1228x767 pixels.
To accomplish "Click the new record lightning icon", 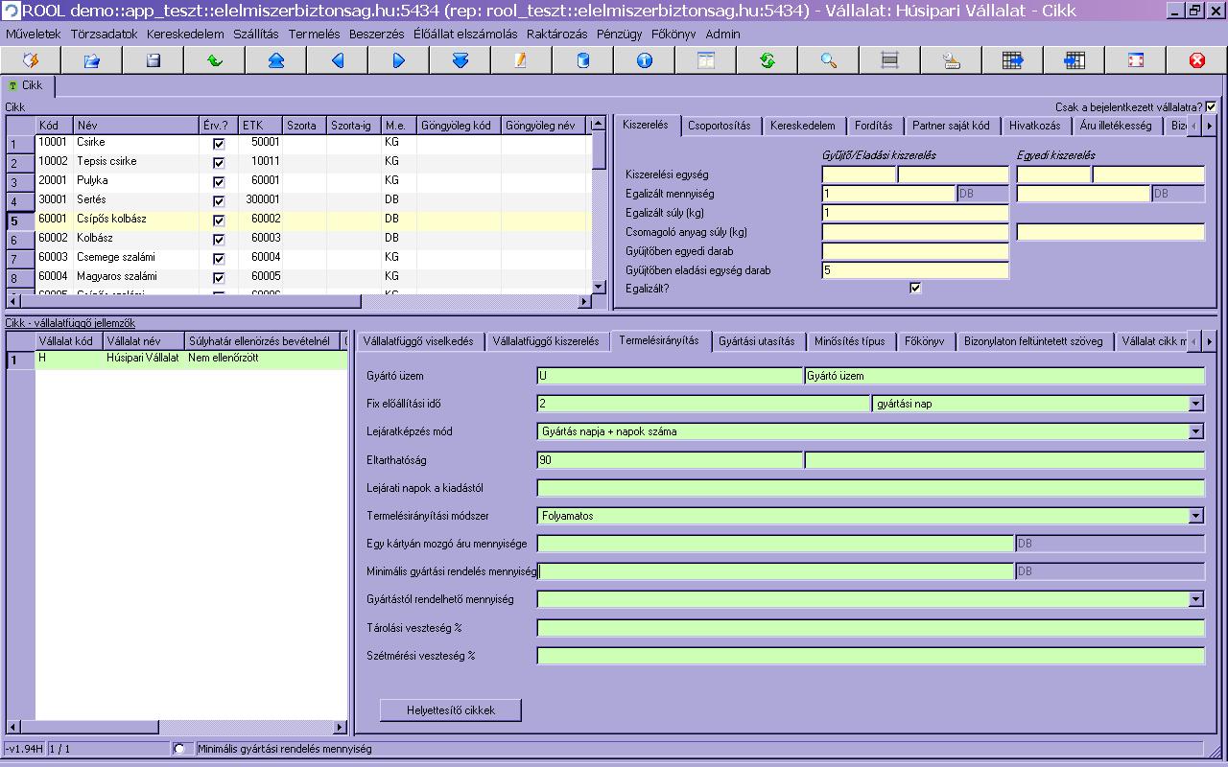I will pyautogui.click(x=31, y=60).
